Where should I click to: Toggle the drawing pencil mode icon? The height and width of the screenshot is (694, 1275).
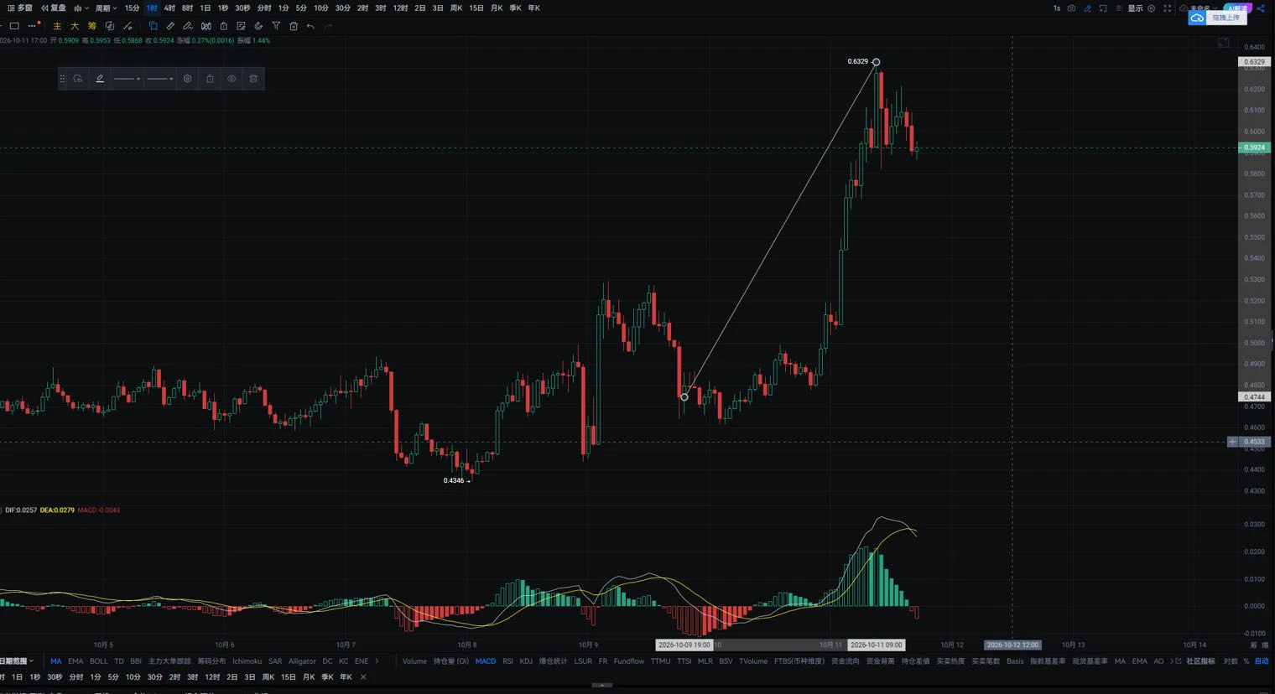click(x=1087, y=8)
